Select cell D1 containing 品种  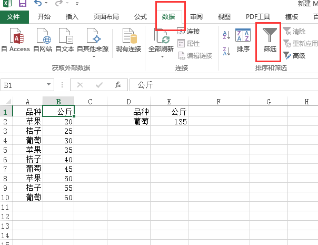click(129, 112)
